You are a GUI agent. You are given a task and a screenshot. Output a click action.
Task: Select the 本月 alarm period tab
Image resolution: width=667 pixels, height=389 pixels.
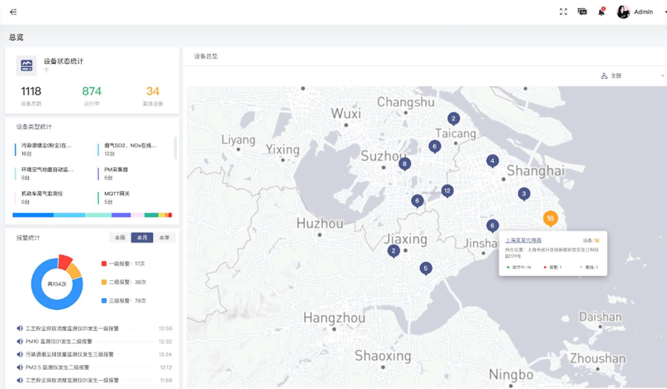(x=142, y=238)
